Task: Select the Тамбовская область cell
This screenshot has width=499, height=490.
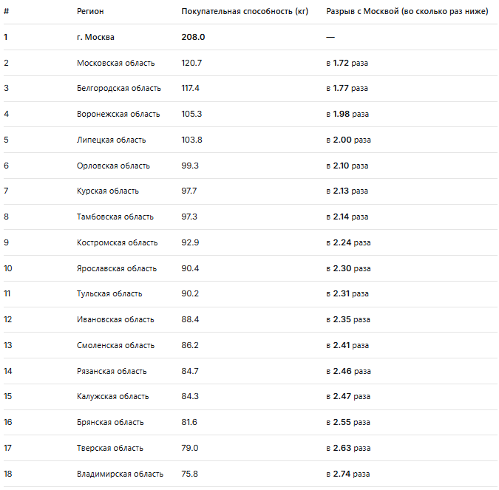Action: click(x=115, y=217)
